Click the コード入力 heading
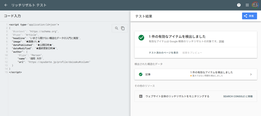 pos(12,16)
